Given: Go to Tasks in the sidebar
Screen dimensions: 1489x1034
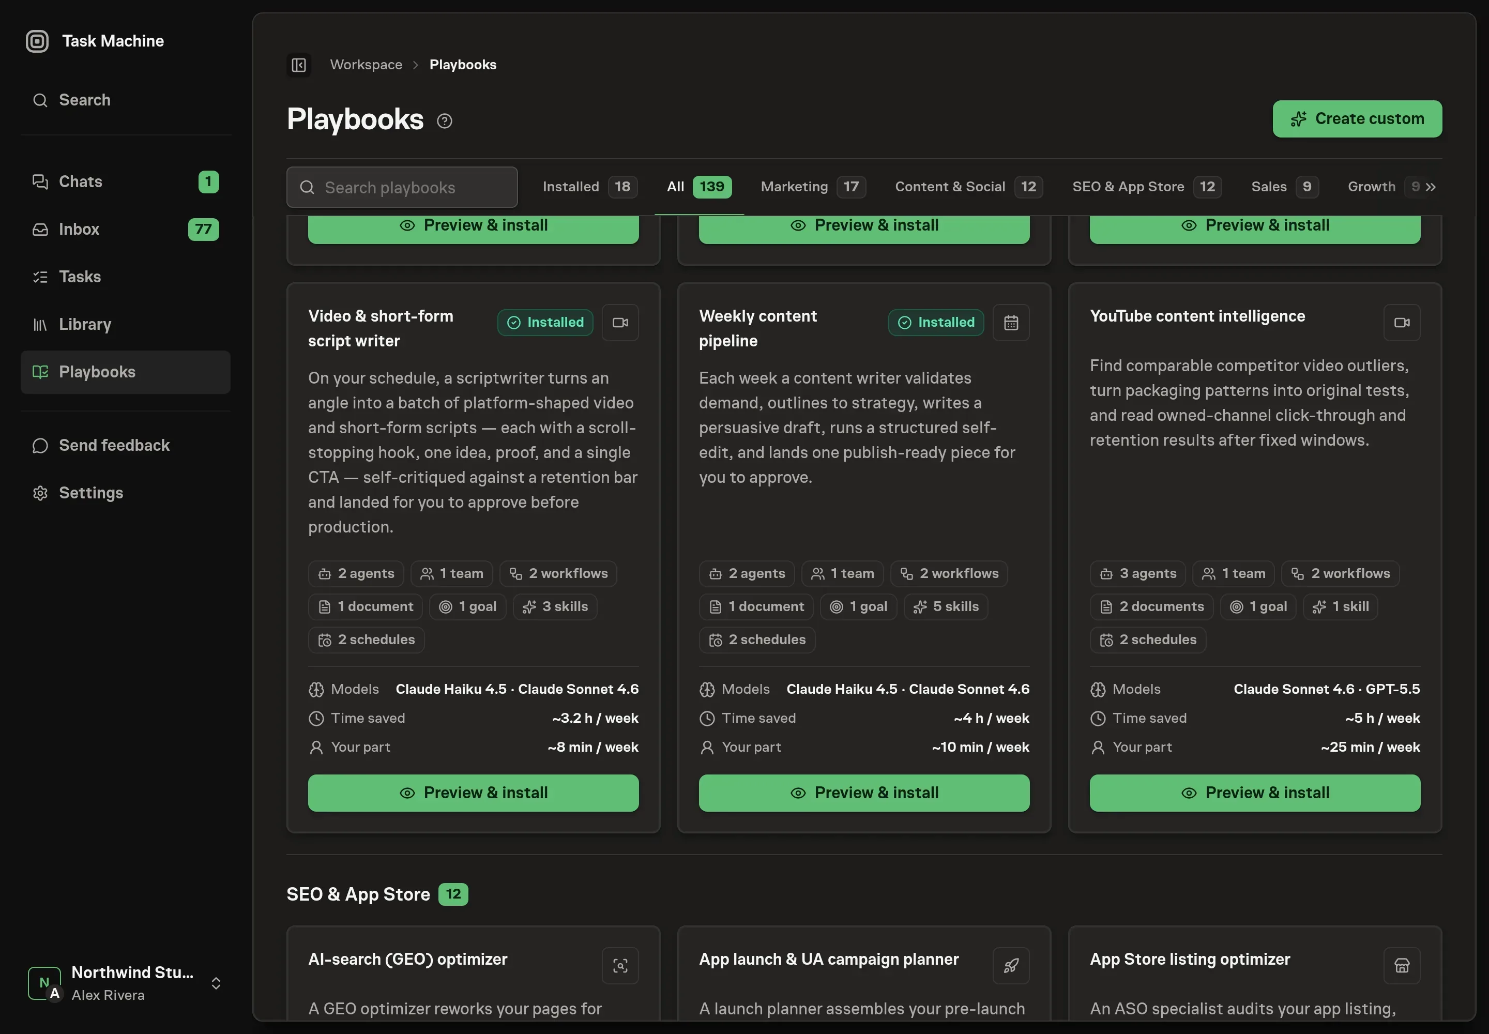Looking at the screenshot, I should click(126, 277).
